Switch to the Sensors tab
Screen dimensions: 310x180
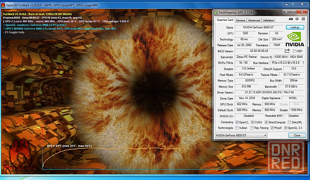pyautogui.click(x=241, y=20)
